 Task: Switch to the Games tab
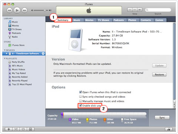159,20
